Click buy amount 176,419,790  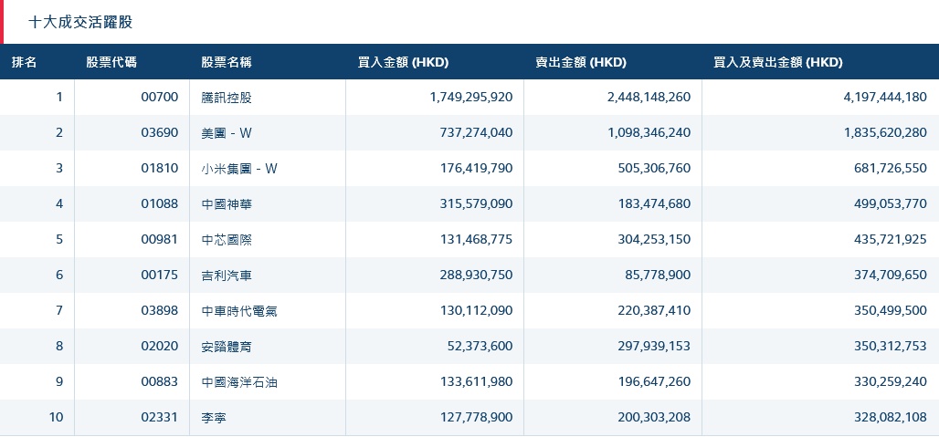pos(478,169)
